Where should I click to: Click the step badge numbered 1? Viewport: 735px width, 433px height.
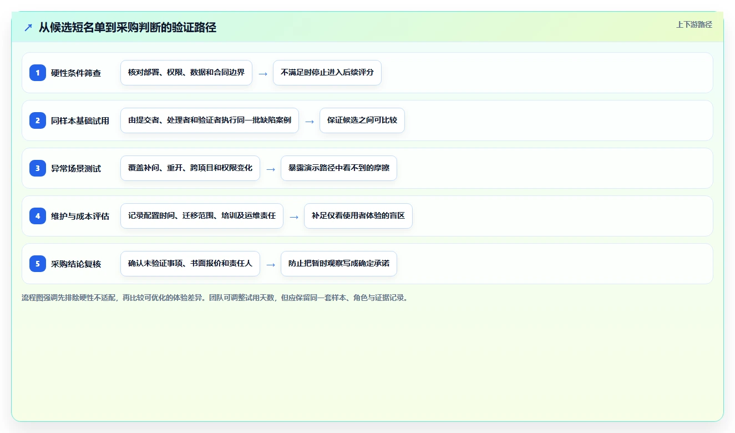coord(38,72)
